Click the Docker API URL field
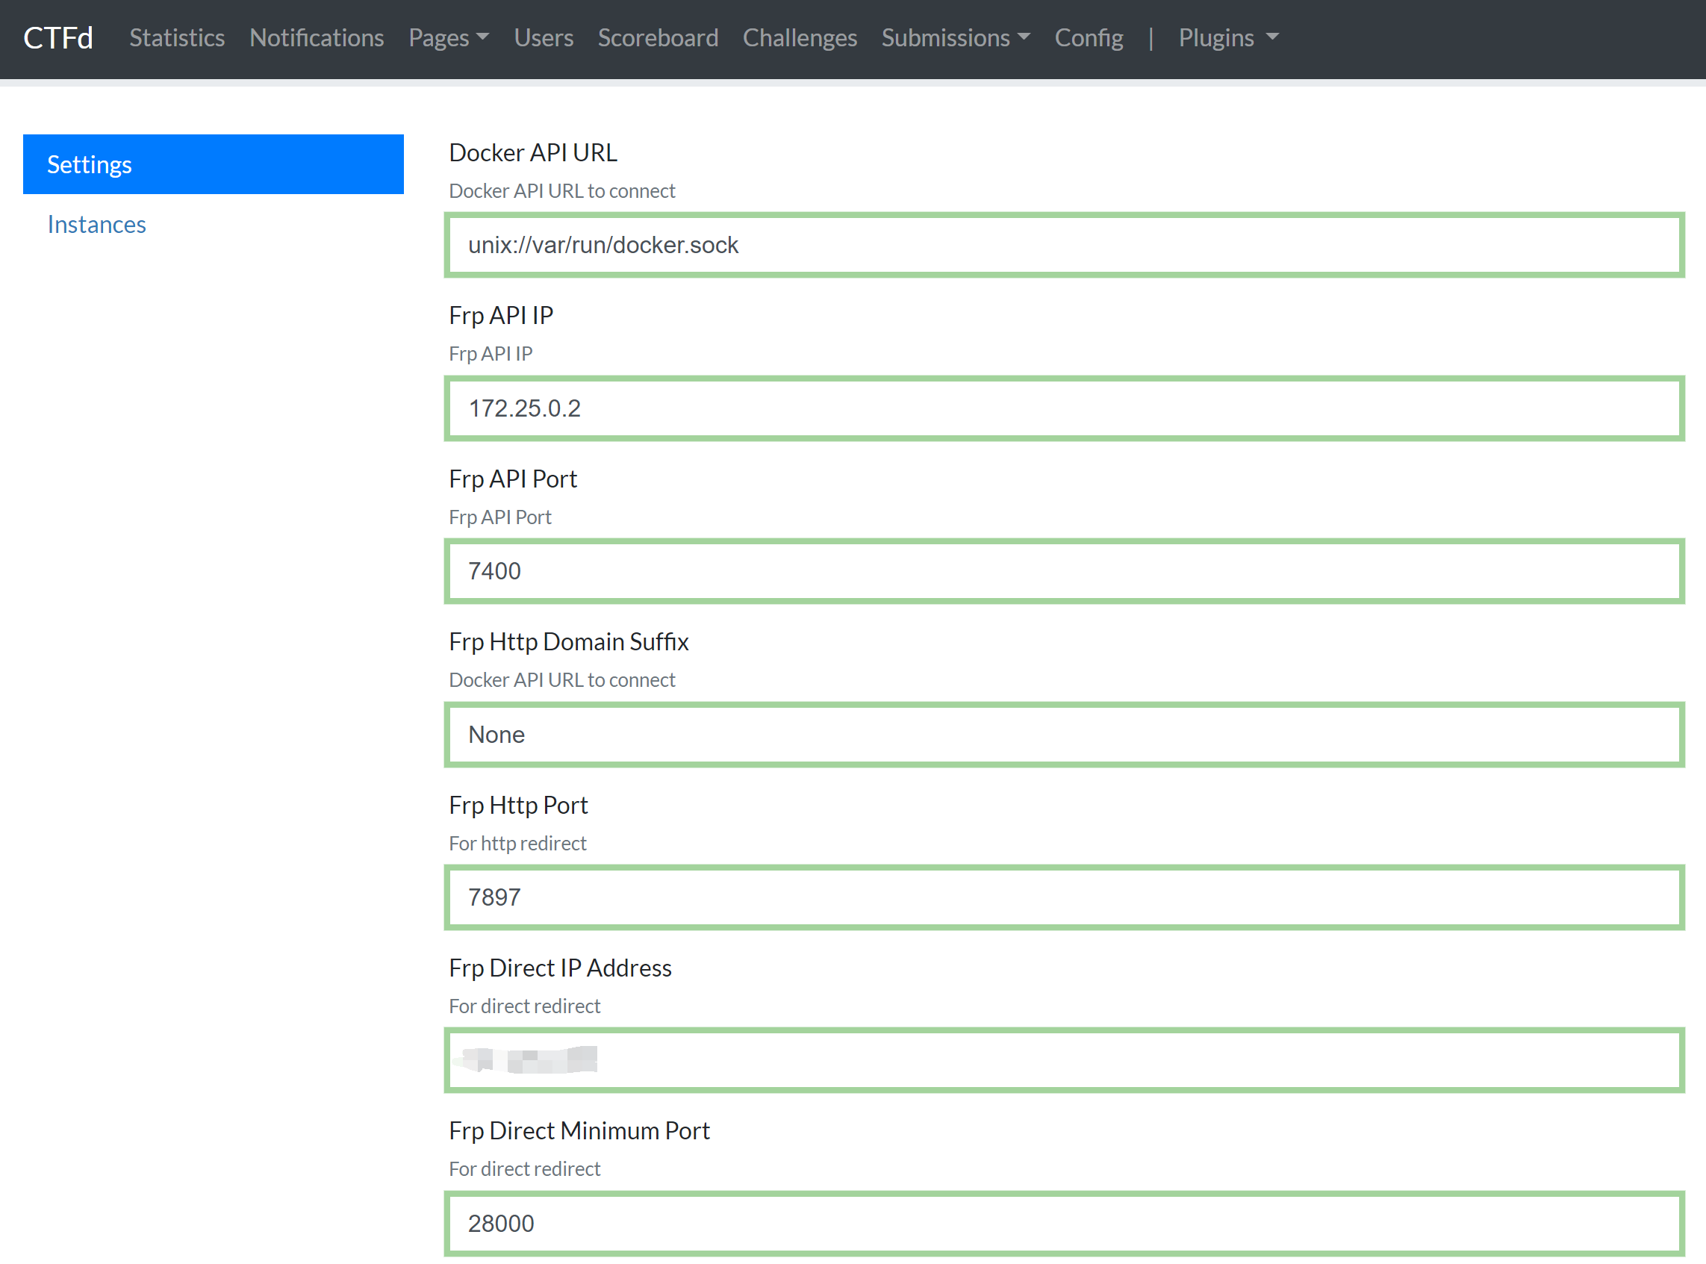The height and width of the screenshot is (1264, 1706). (1063, 245)
